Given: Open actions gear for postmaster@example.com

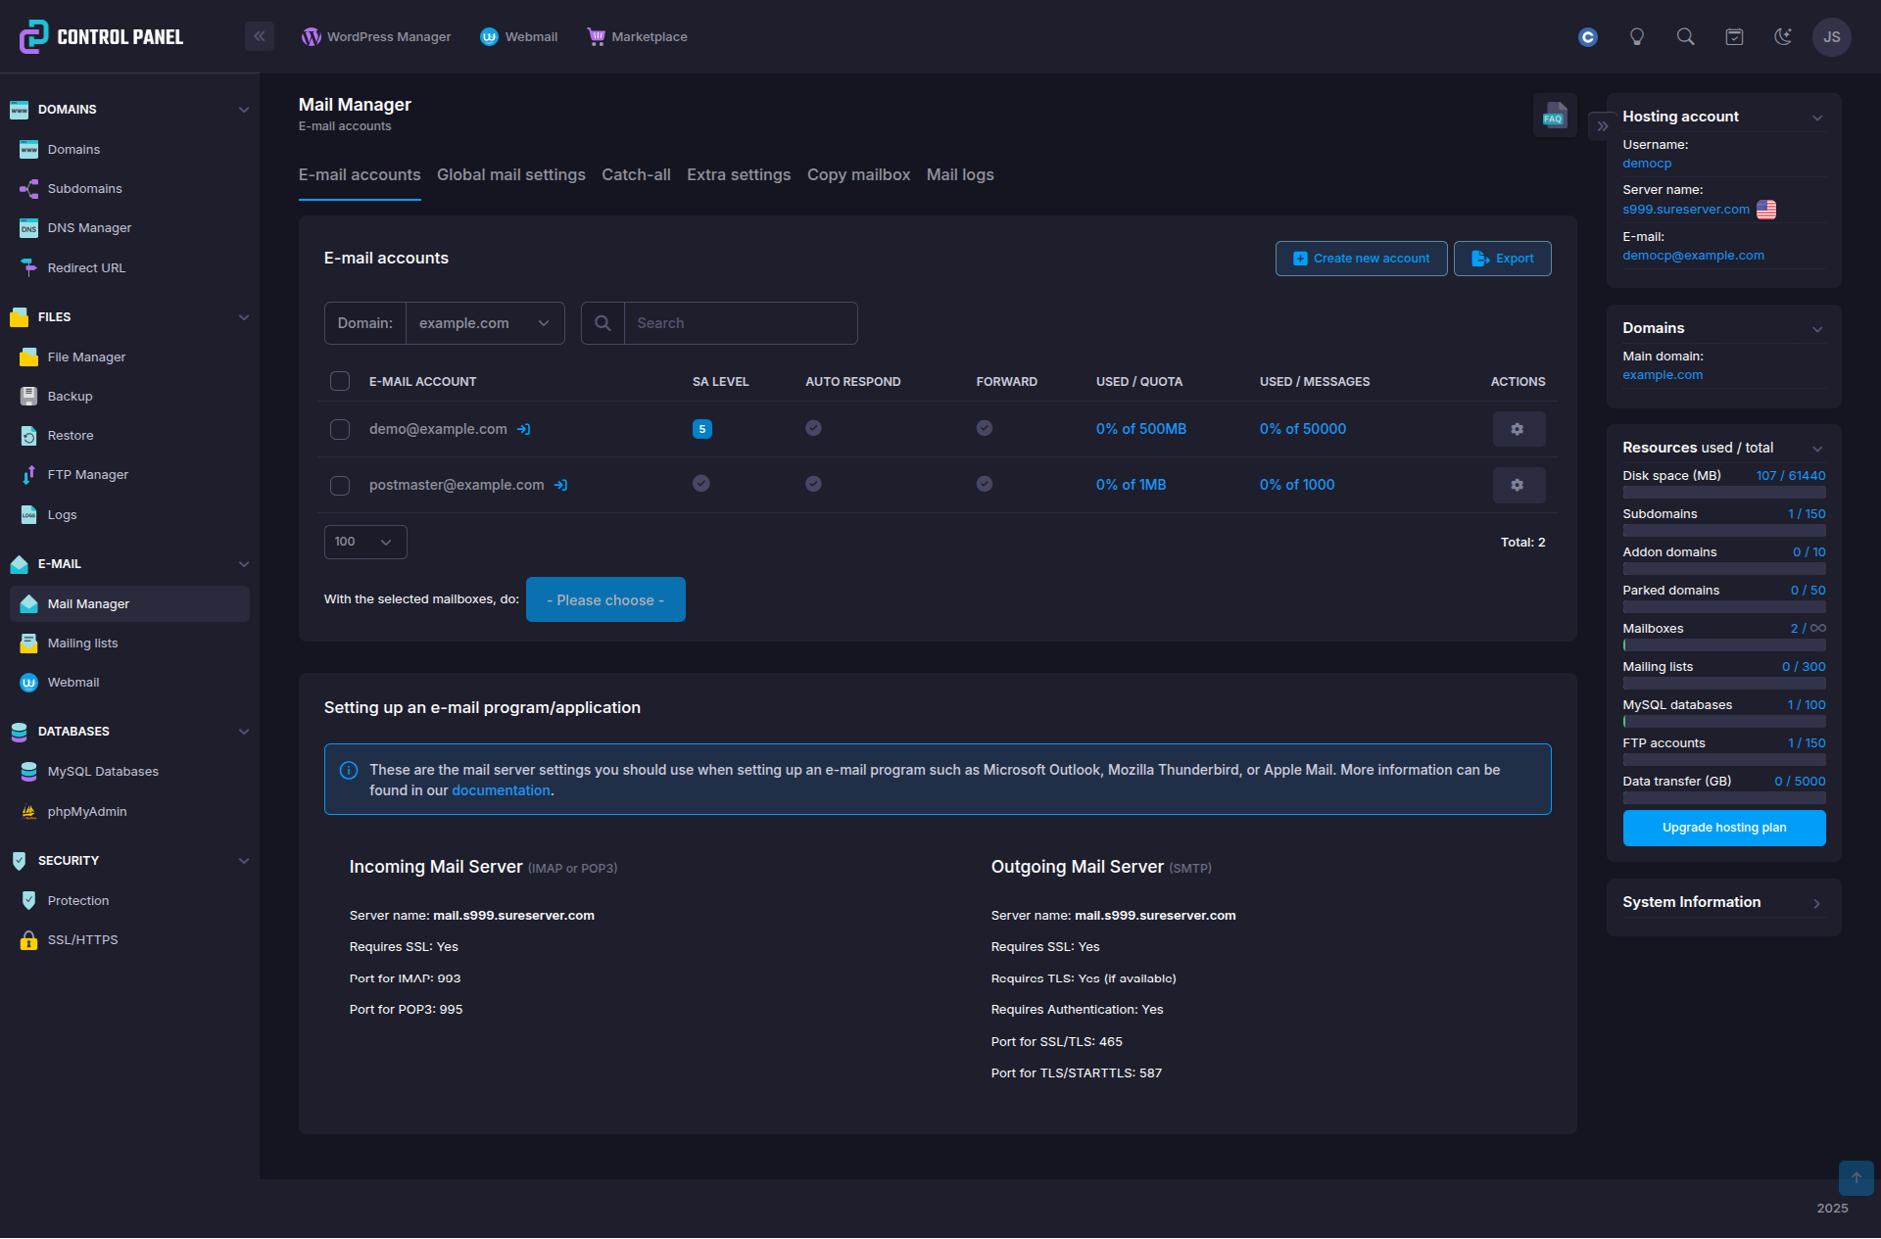Looking at the screenshot, I should [1519, 485].
